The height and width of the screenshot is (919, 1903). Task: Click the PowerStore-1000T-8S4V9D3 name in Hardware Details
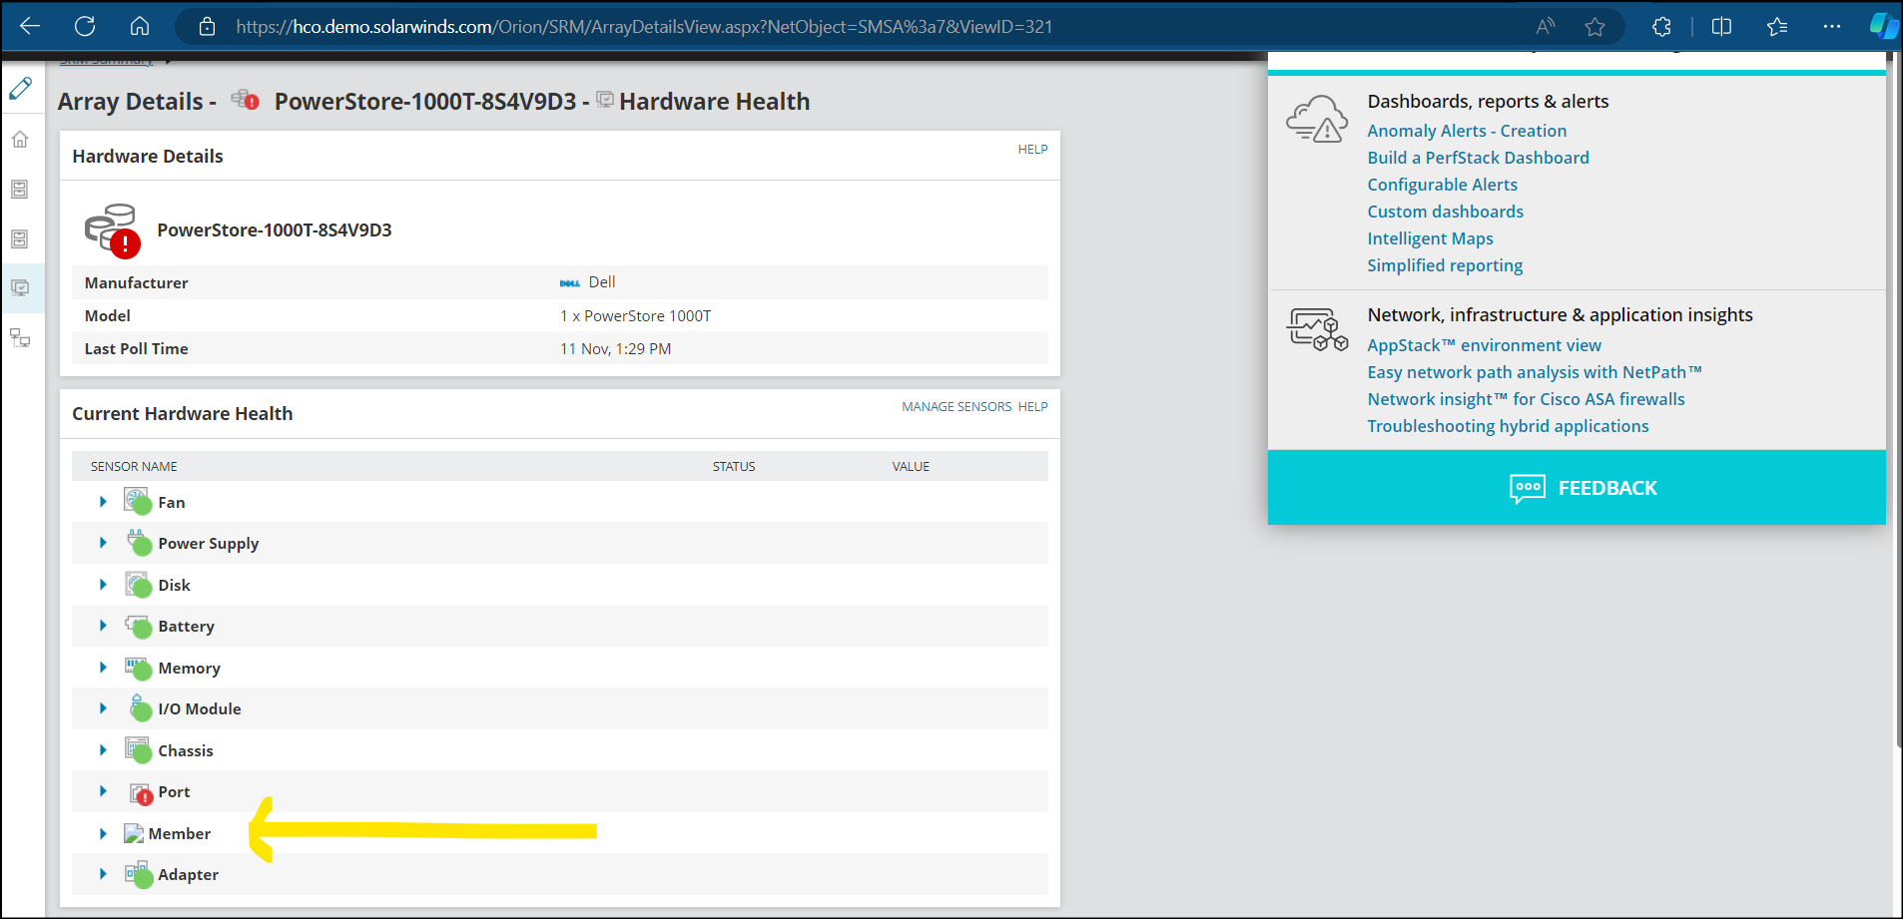point(275,230)
